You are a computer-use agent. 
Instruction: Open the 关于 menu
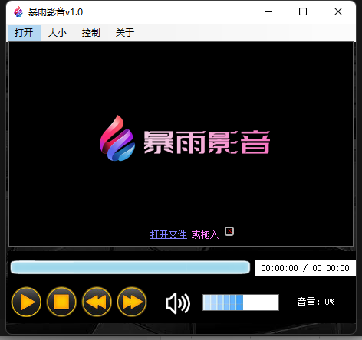coord(125,33)
